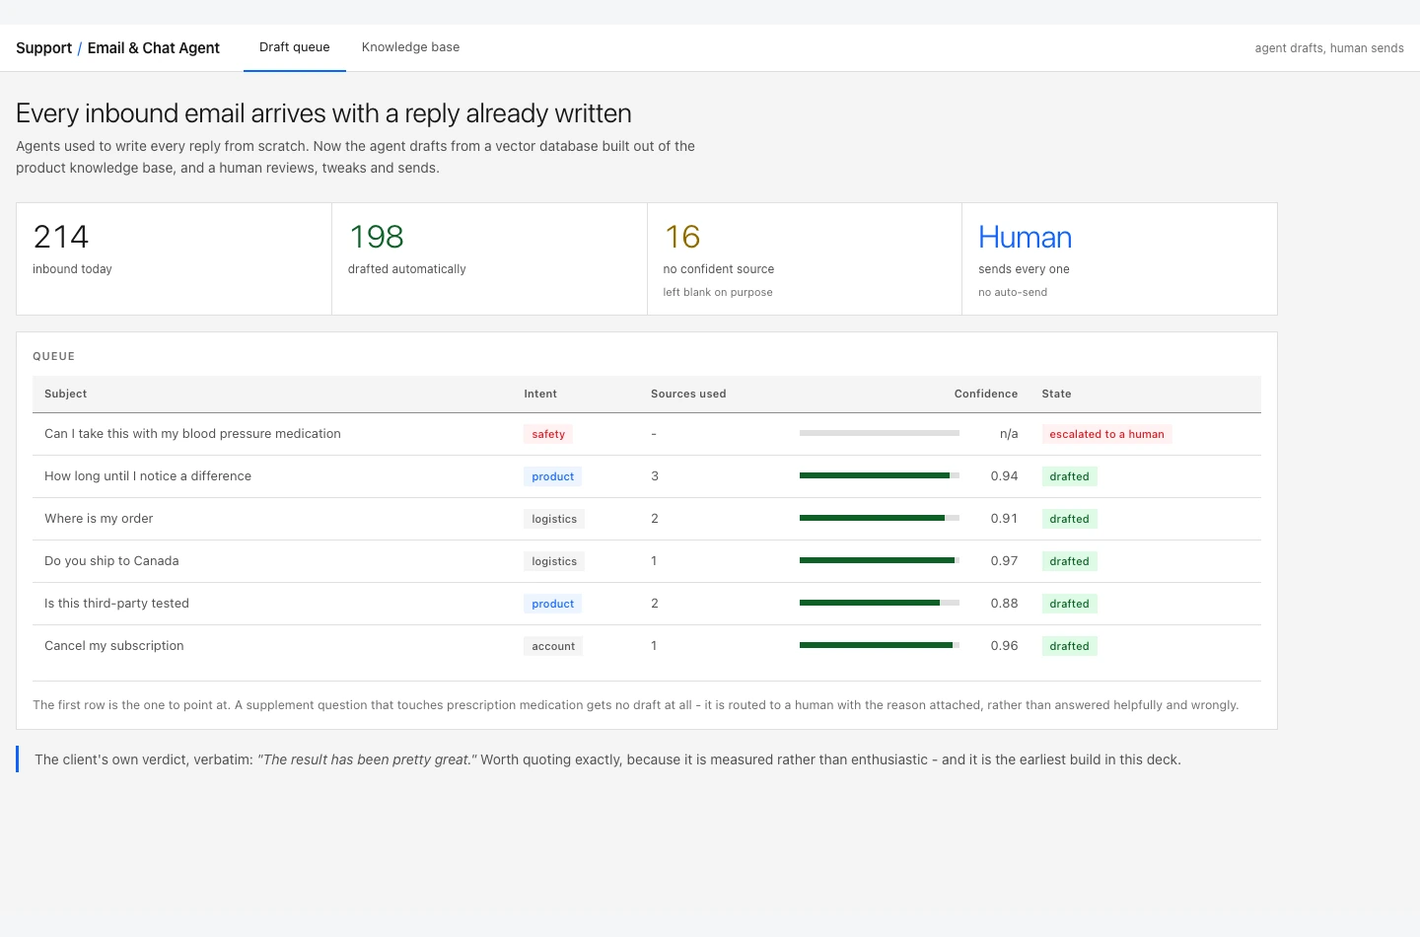
Task: Click the State column header
Action: [1056, 394]
